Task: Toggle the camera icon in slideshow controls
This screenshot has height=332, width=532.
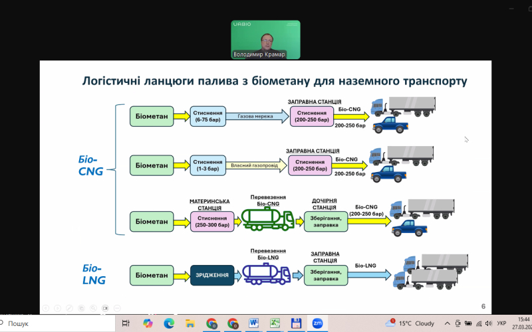Action: (x=105, y=308)
